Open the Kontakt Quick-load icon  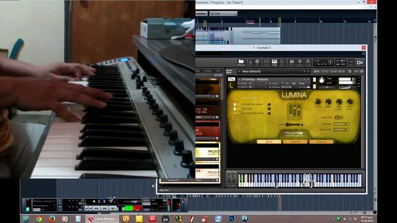pyautogui.click(x=282, y=62)
